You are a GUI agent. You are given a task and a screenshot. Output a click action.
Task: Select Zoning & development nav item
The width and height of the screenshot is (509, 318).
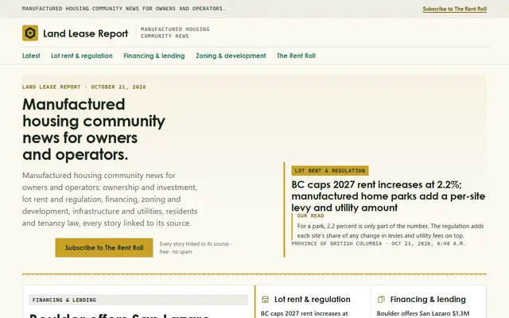(231, 56)
